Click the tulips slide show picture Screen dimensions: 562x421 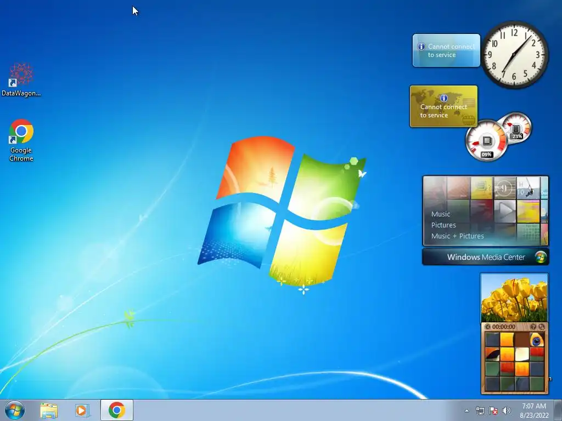pyautogui.click(x=514, y=298)
